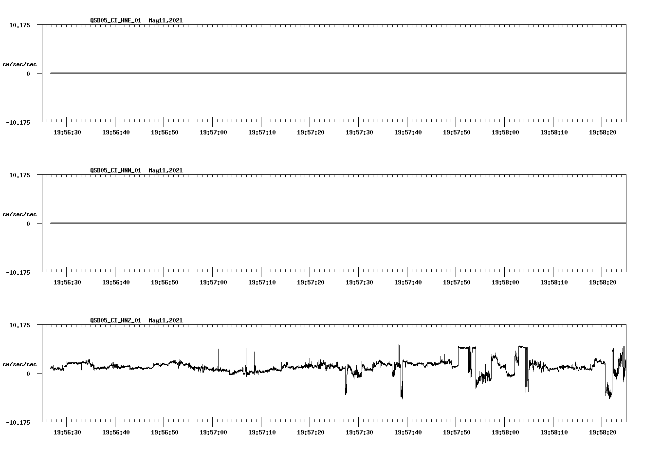Image resolution: width=661 pixels, height=450 pixels.
Task: Click the 19:57:50 tick label under HNZ plot
Action: click(457, 431)
